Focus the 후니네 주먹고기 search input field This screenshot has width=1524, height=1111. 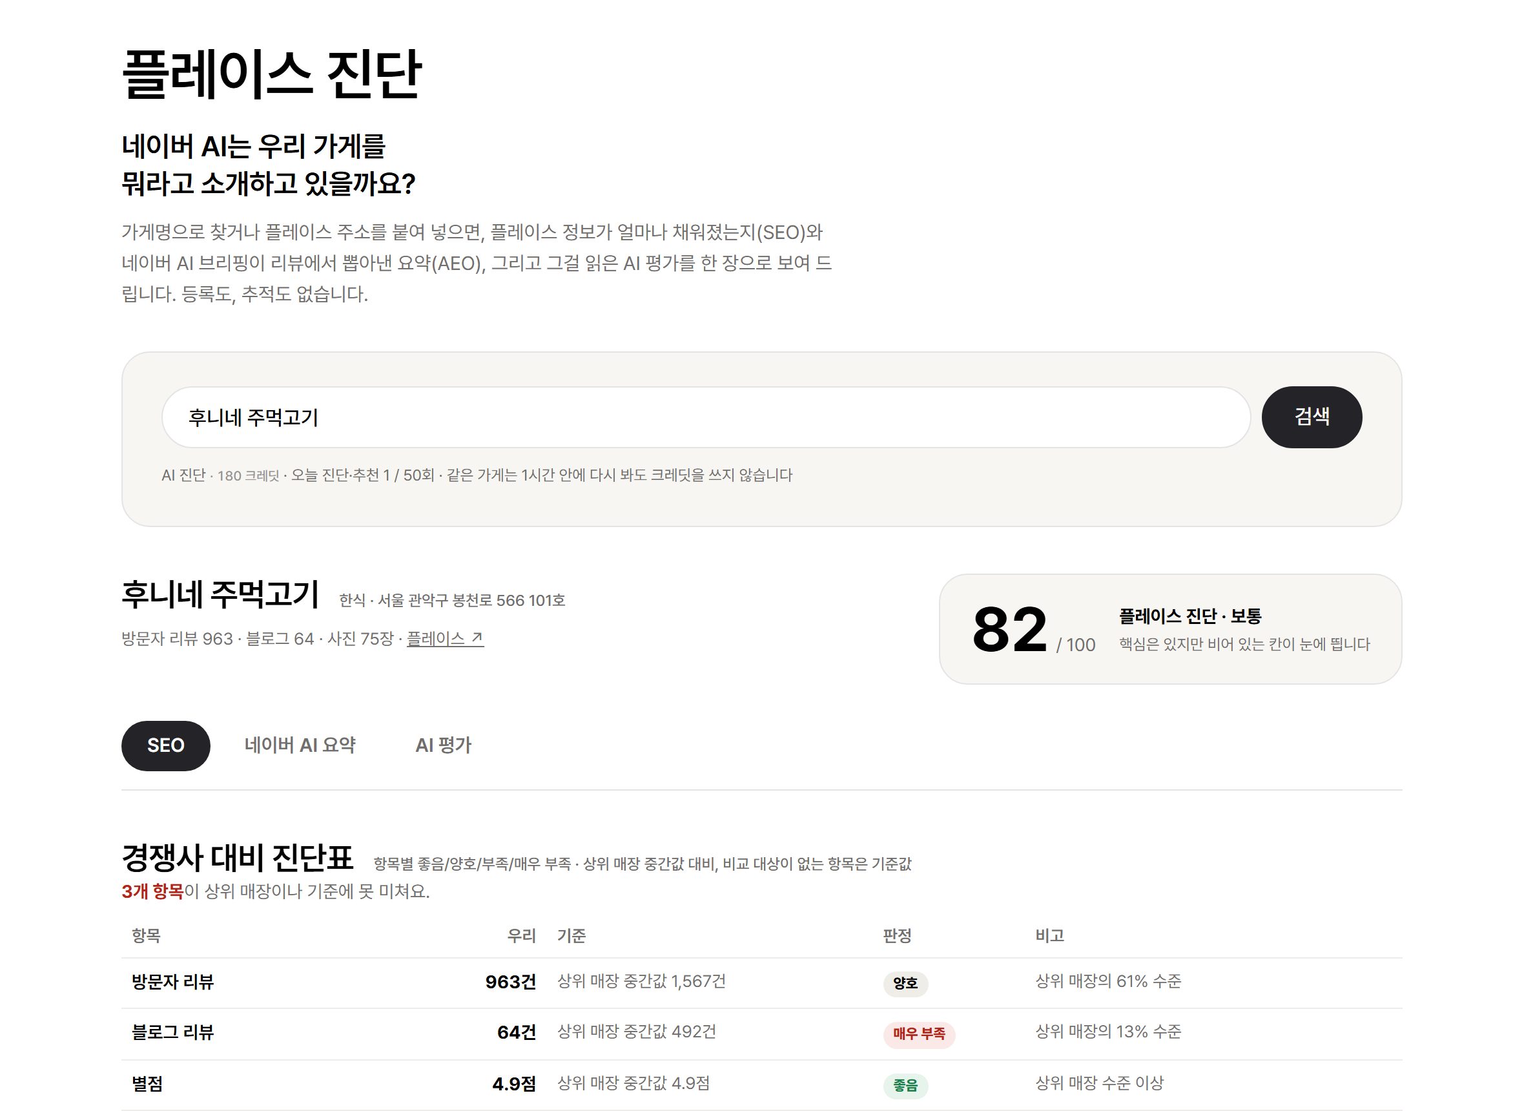(705, 417)
